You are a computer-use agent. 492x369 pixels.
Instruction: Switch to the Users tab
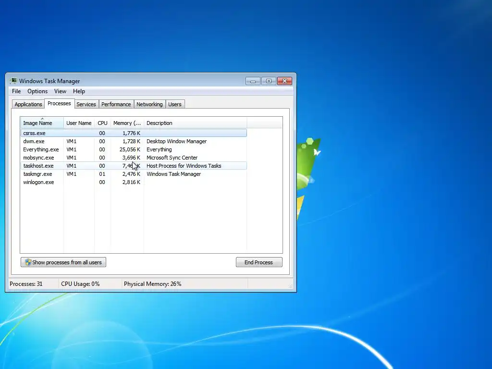(175, 104)
